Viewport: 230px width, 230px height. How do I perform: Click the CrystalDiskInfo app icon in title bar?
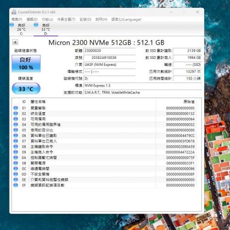click(14, 12)
